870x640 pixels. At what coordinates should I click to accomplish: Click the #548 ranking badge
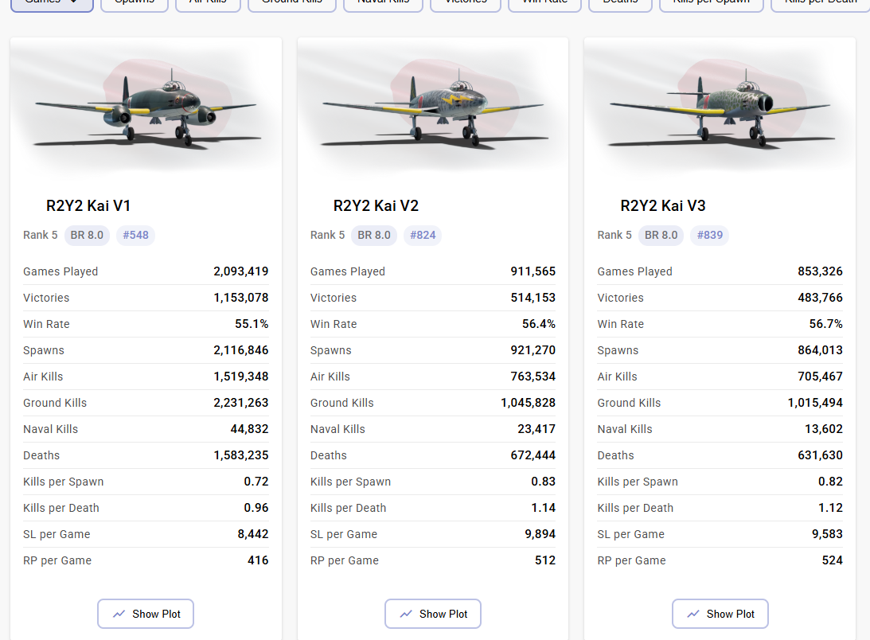click(x=135, y=235)
